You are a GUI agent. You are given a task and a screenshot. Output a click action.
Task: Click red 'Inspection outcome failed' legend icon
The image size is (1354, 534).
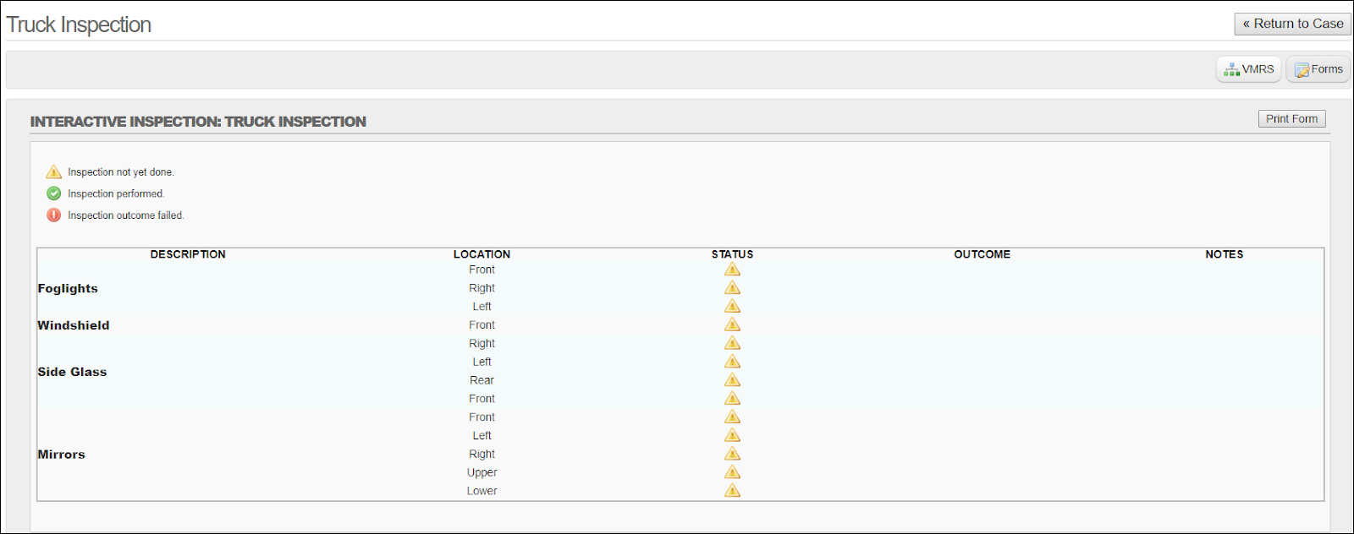[54, 215]
